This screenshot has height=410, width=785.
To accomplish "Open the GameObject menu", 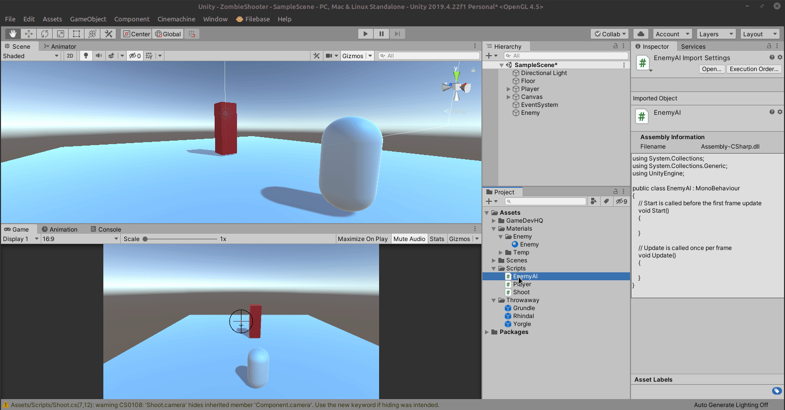I will pos(88,19).
